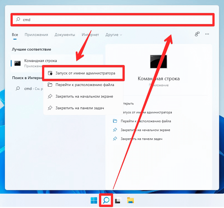Click pin icon beside context Закрепить на панели задач

tap(50, 108)
